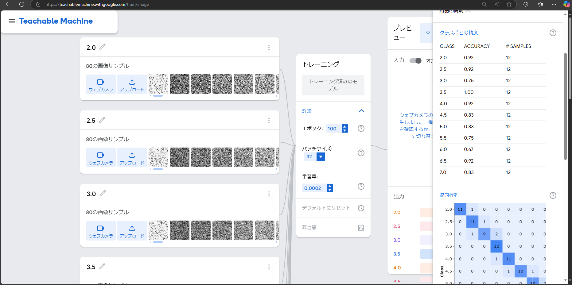The image size is (572, 285).
Task: Open options menu for class 2.0
Action: coord(269,48)
